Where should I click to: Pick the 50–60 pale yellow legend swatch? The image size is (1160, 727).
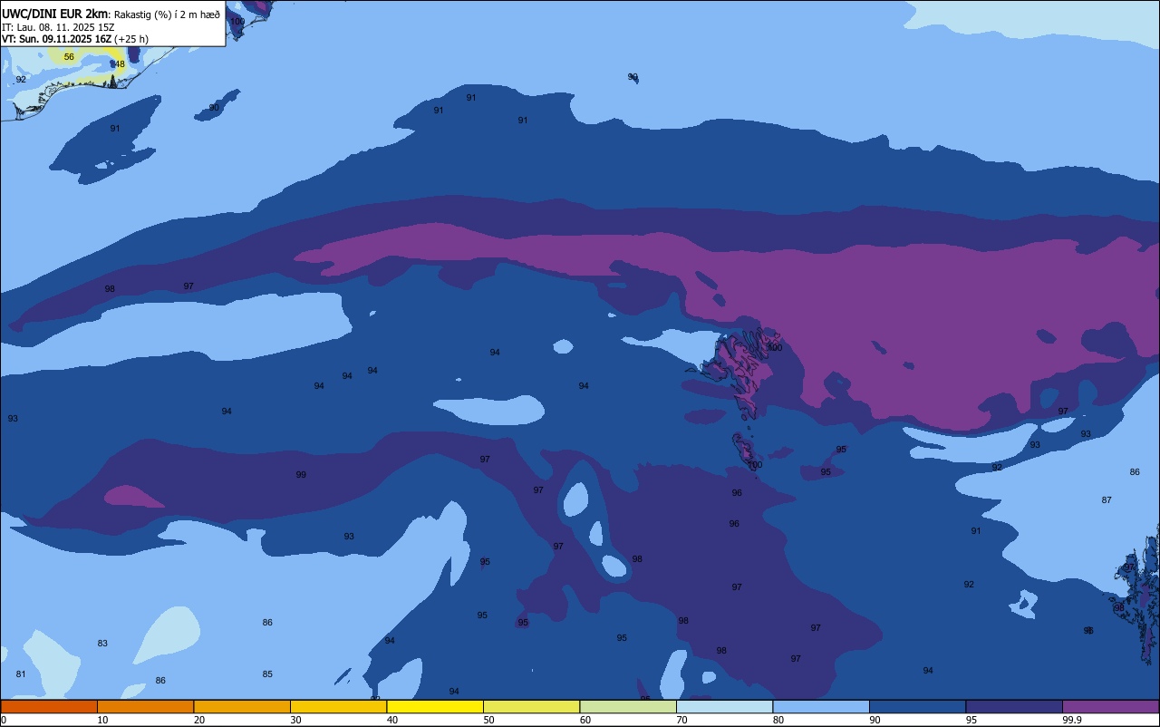tap(531, 706)
